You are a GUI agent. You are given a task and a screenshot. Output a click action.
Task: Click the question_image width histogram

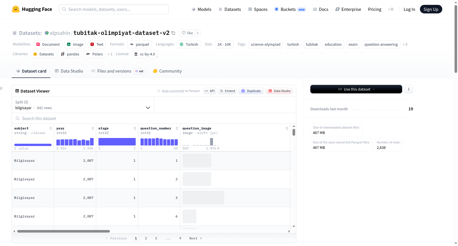pos(201,142)
